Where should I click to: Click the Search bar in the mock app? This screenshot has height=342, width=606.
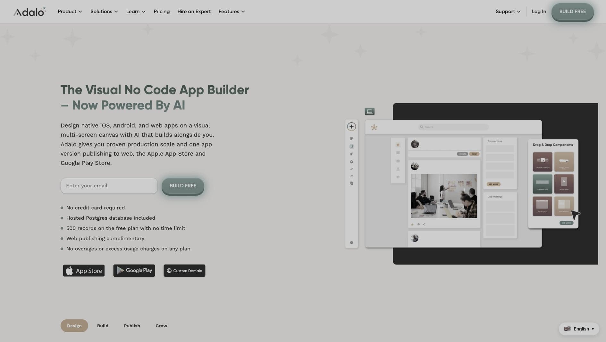pyautogui.click(x=453, y=127)
